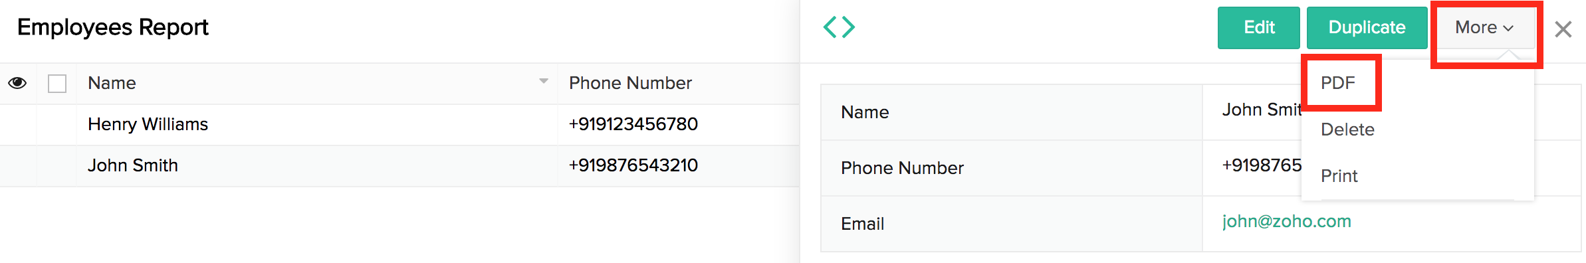Click the Employees Report title
The height and width of the screenshot is (263, 1586).
click(x=113, y=27)
